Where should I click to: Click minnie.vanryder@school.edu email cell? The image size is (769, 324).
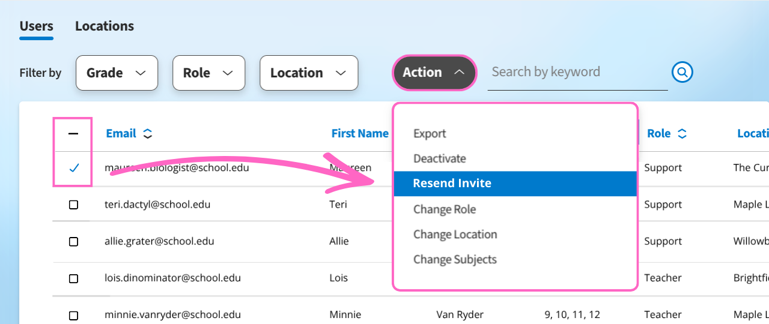(x=172, y=315)
